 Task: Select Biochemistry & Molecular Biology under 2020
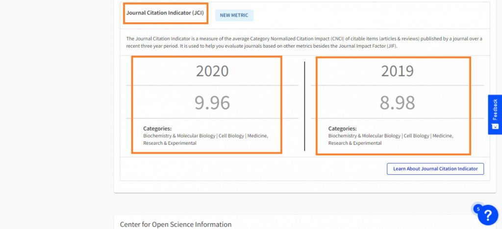tap(179, 136)
